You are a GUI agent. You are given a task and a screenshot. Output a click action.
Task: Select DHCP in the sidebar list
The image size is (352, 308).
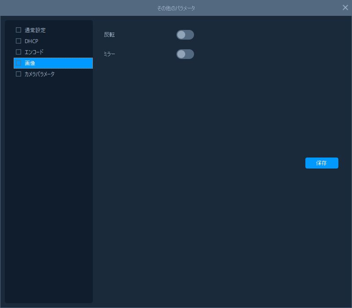[31, 41]
